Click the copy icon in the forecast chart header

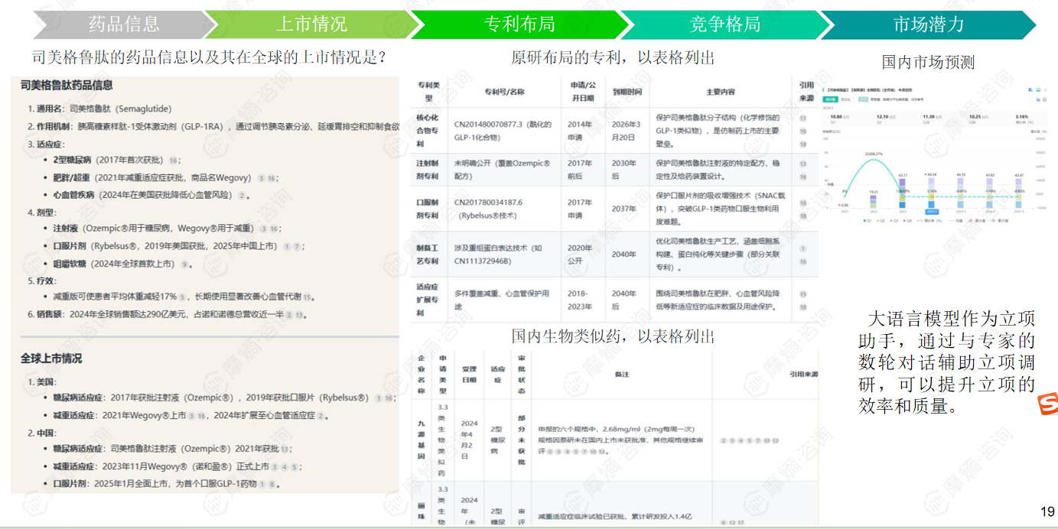pos(1030,91)
